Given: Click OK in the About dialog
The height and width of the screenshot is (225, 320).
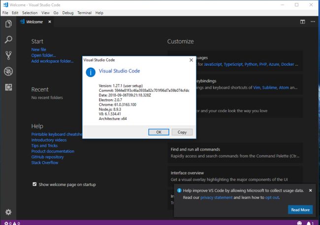Looking at the screenshot, I should 159,132.
